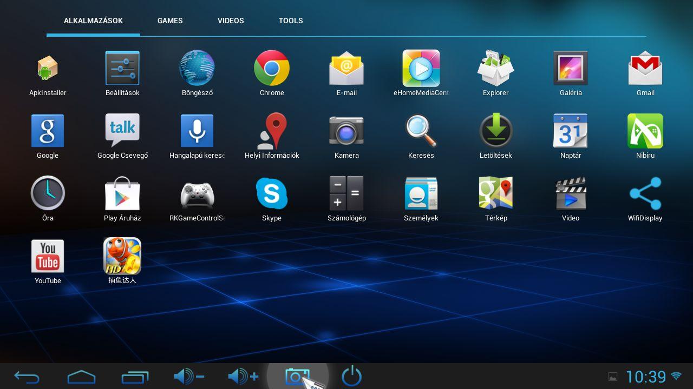693x389 pixels.
Task: Select the ALKALMAZÁSOK tab
Action: (93, 21)
